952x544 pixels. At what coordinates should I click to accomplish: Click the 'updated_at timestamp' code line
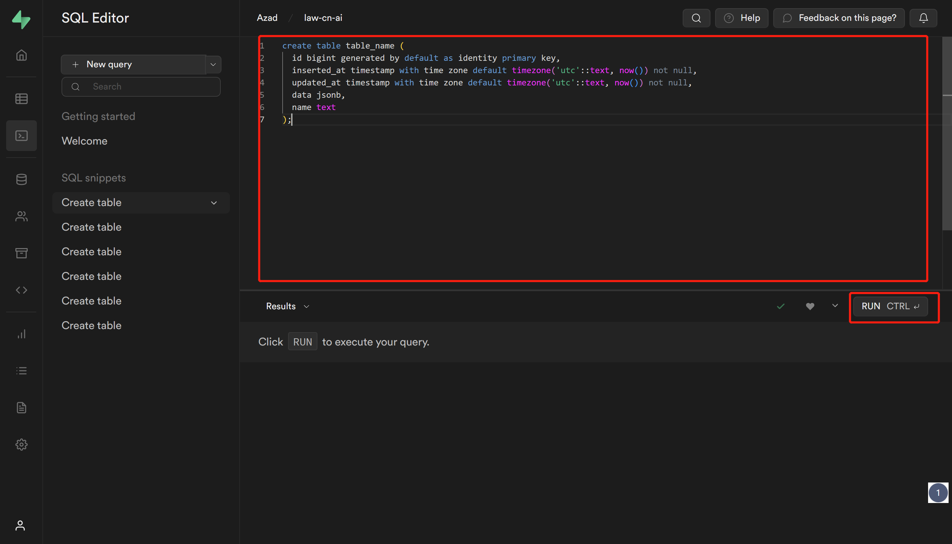pyautogui.click(x=492, y=83)
